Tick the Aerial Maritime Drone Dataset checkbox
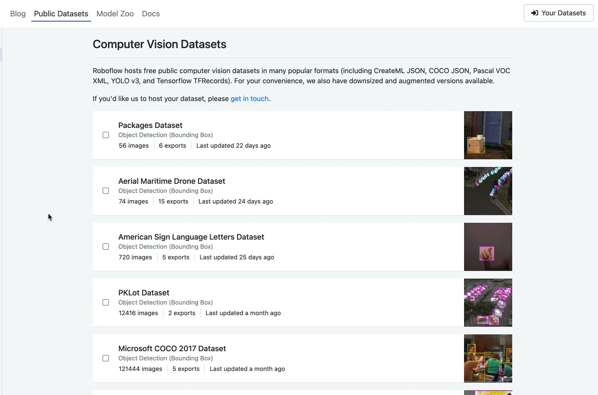The image size is (598, 395). [x=106, y=191]
